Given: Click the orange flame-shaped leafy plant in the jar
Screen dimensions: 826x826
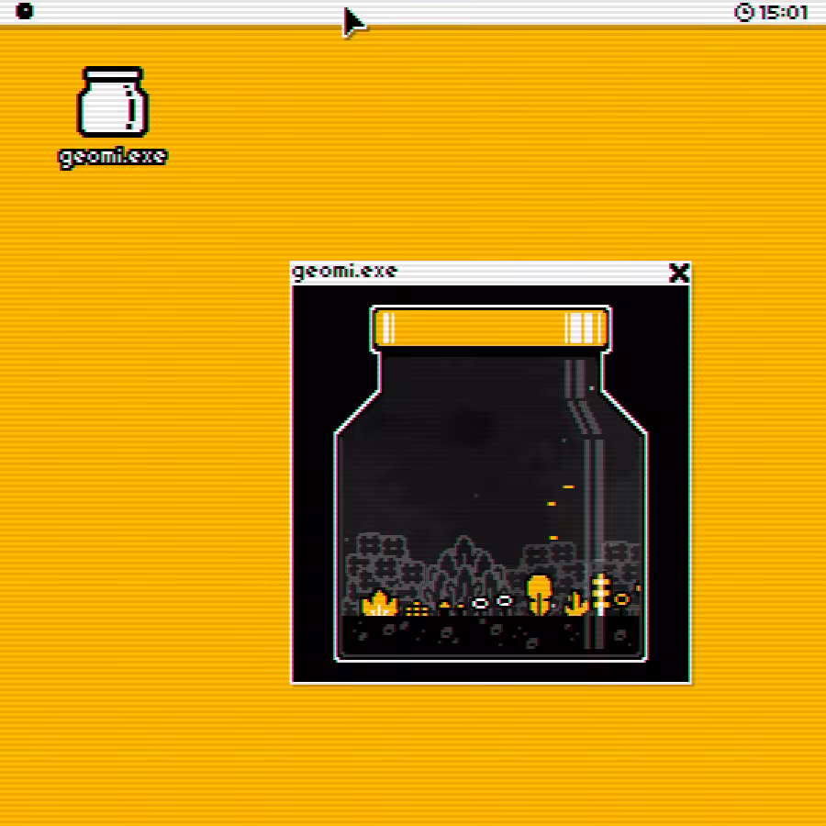Looking at the screenshot, I should 379,603.
